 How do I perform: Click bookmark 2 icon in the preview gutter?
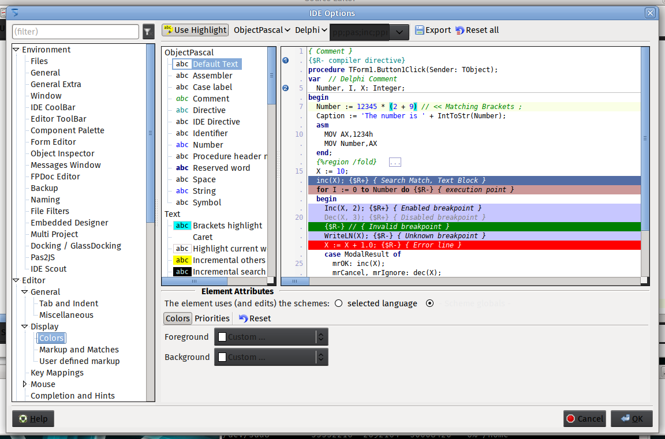285,88
